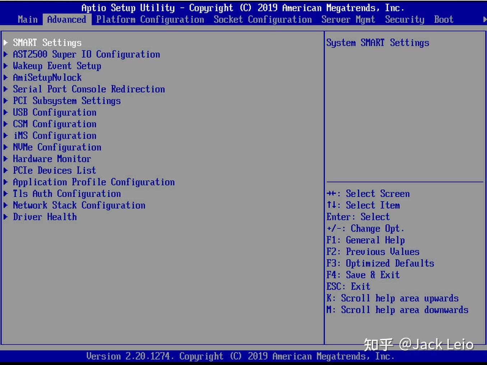Screen dimensions: 487x365
Task: Switch to the Boot tab
Action: [x=444, y=19]
